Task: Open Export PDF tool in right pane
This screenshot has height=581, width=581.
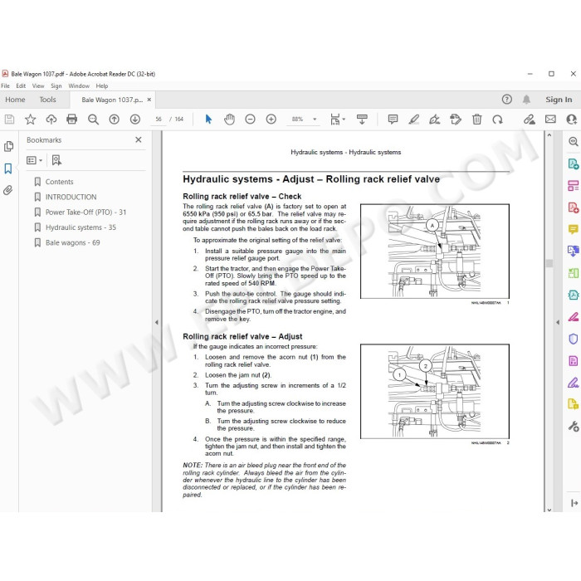Action: coord(574,164)
